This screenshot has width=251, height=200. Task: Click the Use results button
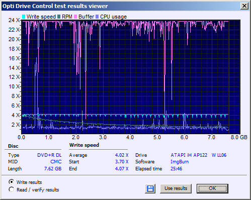coord(176,188)
